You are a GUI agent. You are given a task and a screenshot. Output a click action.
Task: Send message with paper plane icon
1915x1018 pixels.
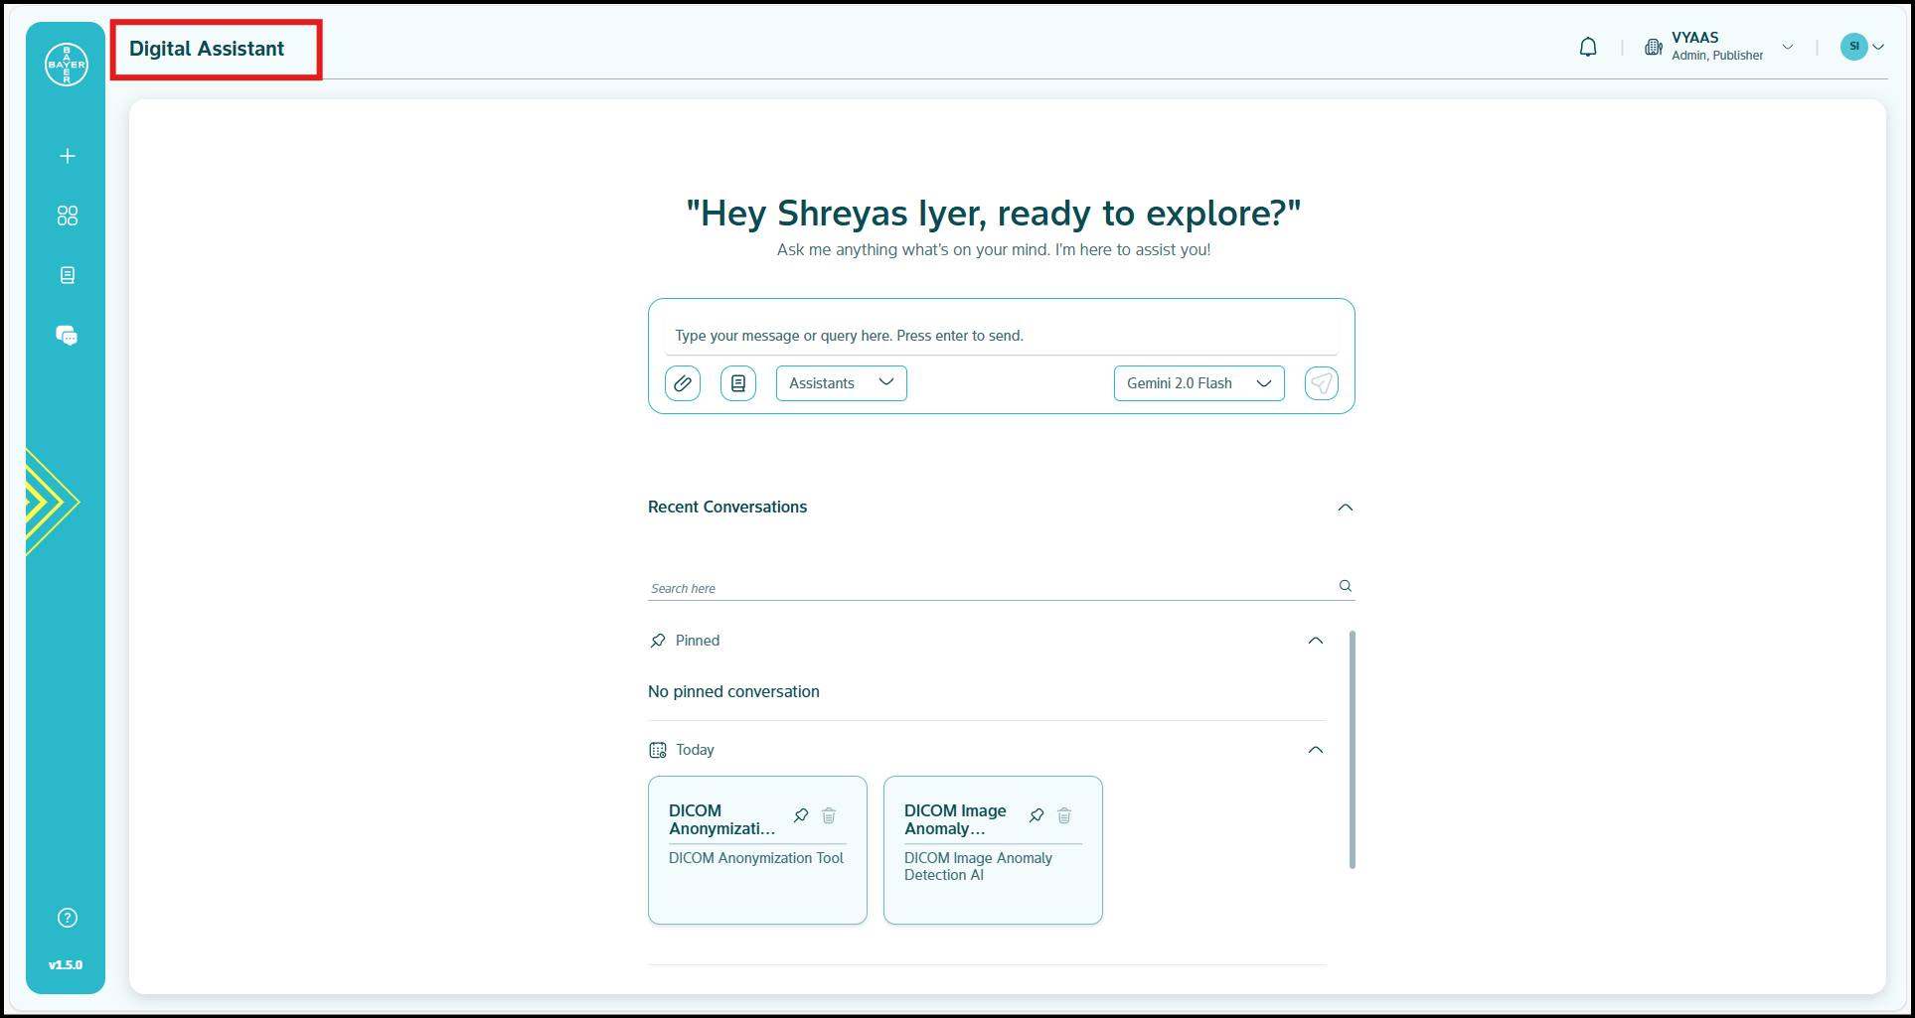tap(1321, 383)
